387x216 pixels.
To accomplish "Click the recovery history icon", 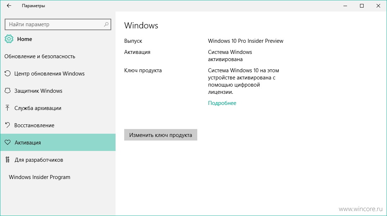I will pyautogui.click(x=8, y=125).
